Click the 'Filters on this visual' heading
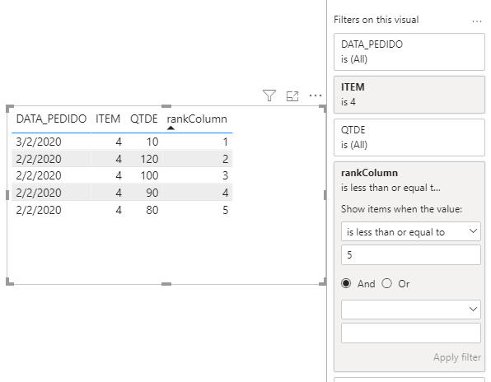 tap(376, 20)
